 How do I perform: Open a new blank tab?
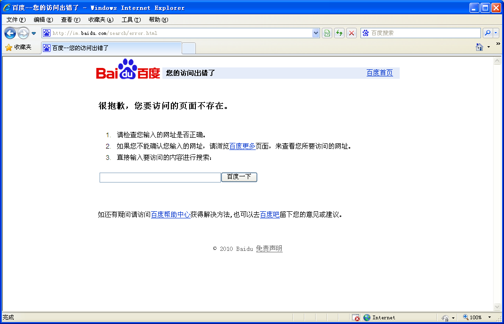pos(189,49)
